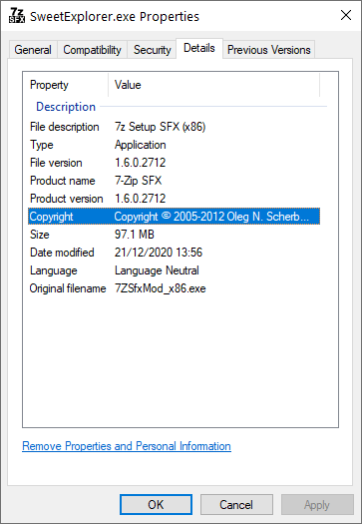362x524 pixels.
Task: Click the Value column header
Action: (x=214, y=85)
